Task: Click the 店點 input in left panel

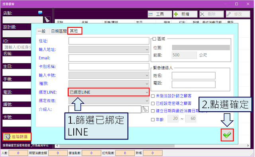Action: [23, 20]
